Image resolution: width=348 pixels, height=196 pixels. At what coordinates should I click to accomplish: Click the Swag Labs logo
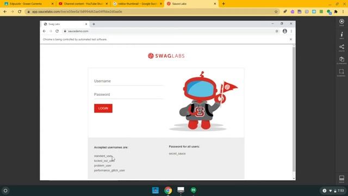[166, 56]
